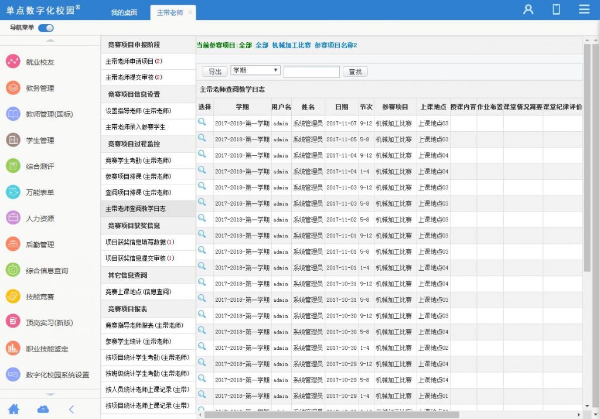Select 主带老师查阅教学日志 menu entry
Screen dimensions: 600x419
point(148,209)
